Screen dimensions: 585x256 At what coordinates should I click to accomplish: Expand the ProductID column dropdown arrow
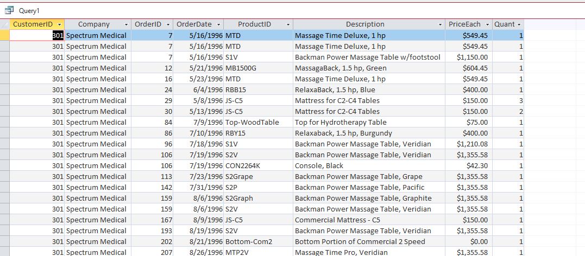point(288,24)
